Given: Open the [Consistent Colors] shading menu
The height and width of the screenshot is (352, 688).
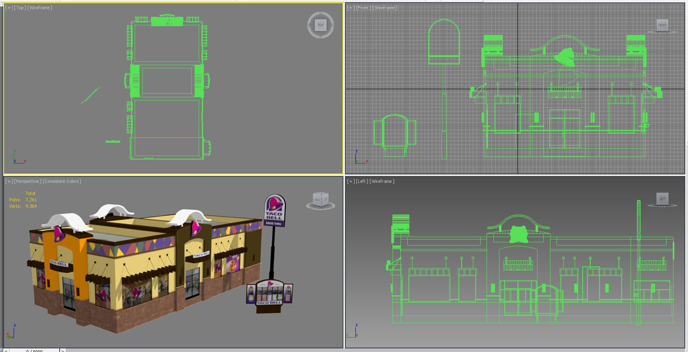Looking at the screenshot, I should tap(62, 181).
